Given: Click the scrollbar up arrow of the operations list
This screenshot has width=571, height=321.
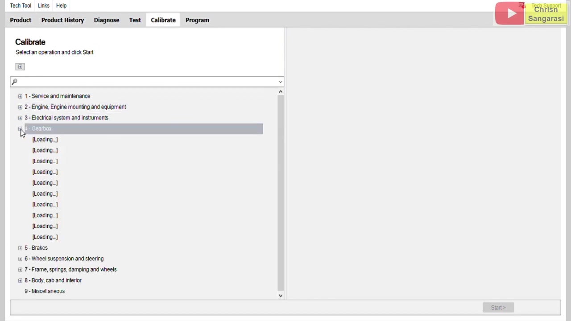Looking at the screenshot, I should 281,91.
